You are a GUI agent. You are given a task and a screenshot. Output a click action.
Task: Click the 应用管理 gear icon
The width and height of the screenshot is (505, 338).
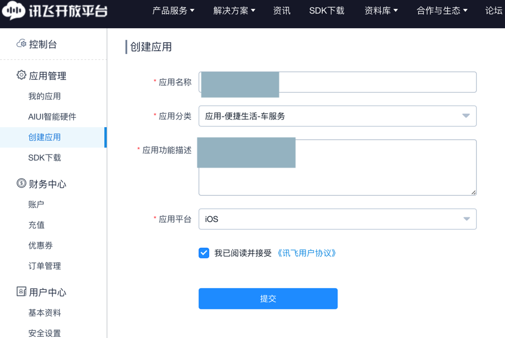[x=21, y=75]
